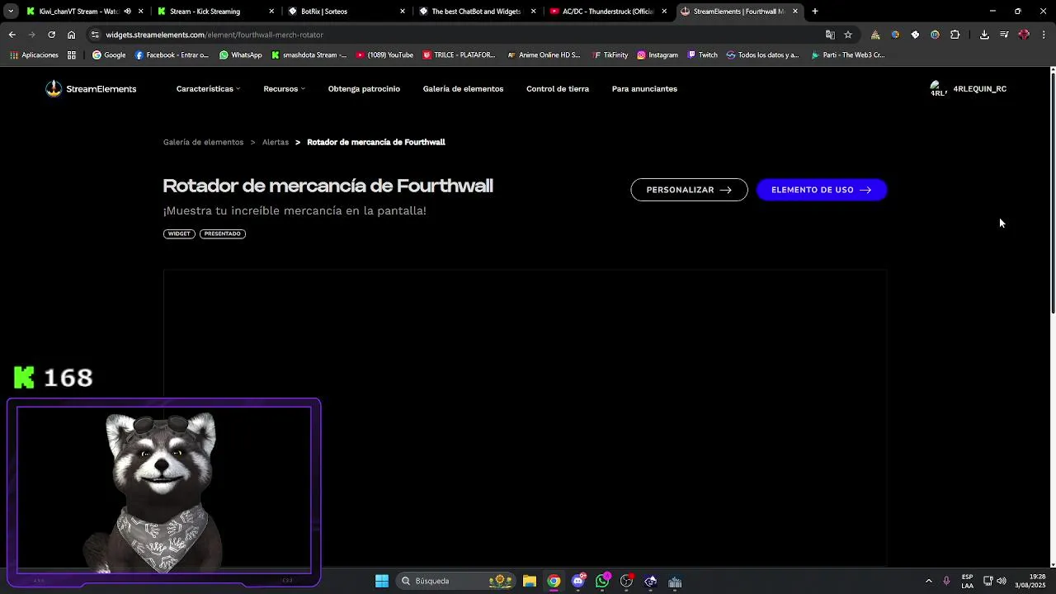Click the PRESENTADO tag
1056x594 pixels.
(x=223, y=233)
